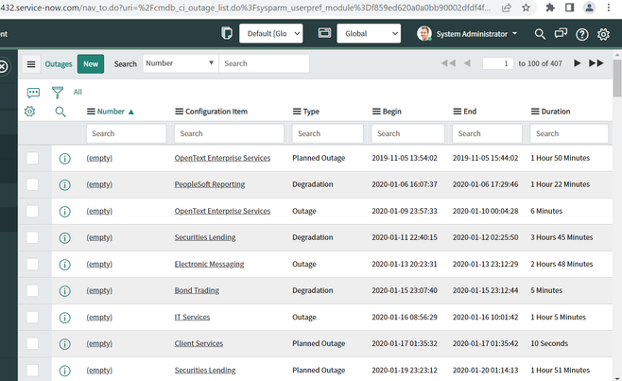Viewport: 622px width, 381px height.
Task: Focus the Type column search field
Action: point(328,133)
